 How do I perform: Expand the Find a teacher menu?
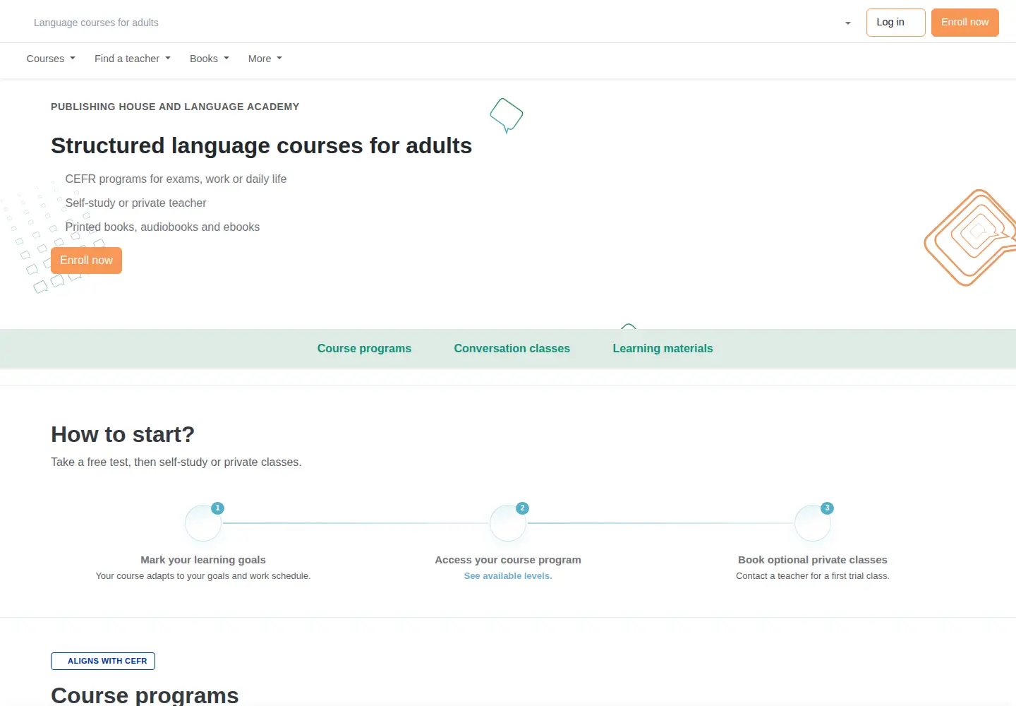click(x=133, y=59)
